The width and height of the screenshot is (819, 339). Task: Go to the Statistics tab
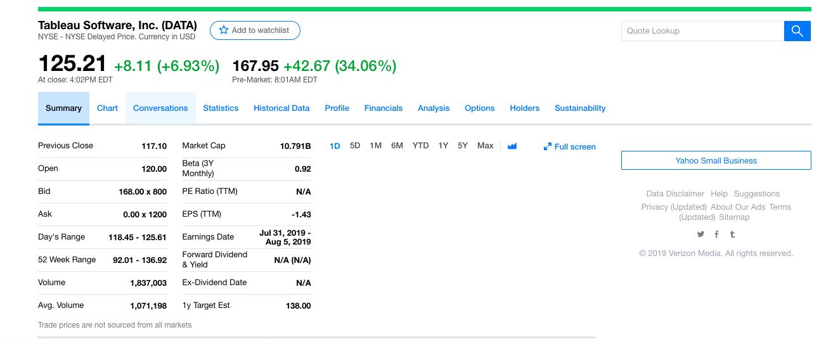221,108
